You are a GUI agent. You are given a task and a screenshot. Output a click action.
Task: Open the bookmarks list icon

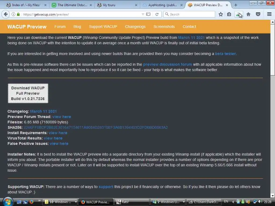[229, 14]
